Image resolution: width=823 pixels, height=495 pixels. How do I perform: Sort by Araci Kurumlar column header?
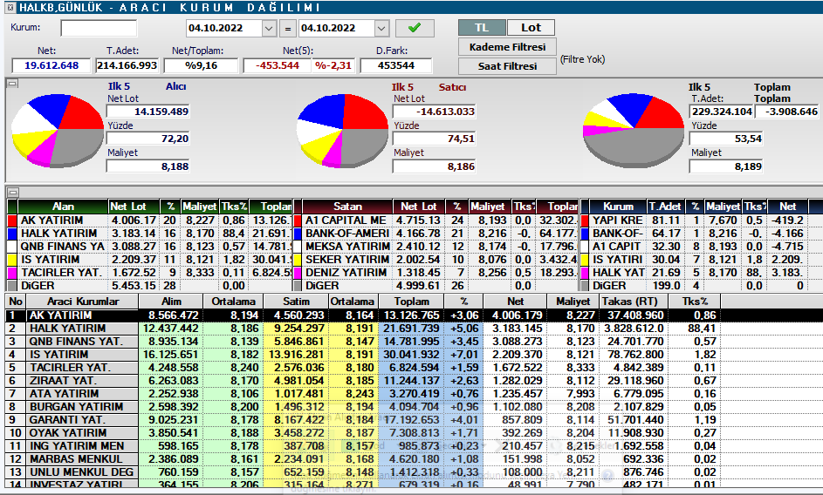83,302
